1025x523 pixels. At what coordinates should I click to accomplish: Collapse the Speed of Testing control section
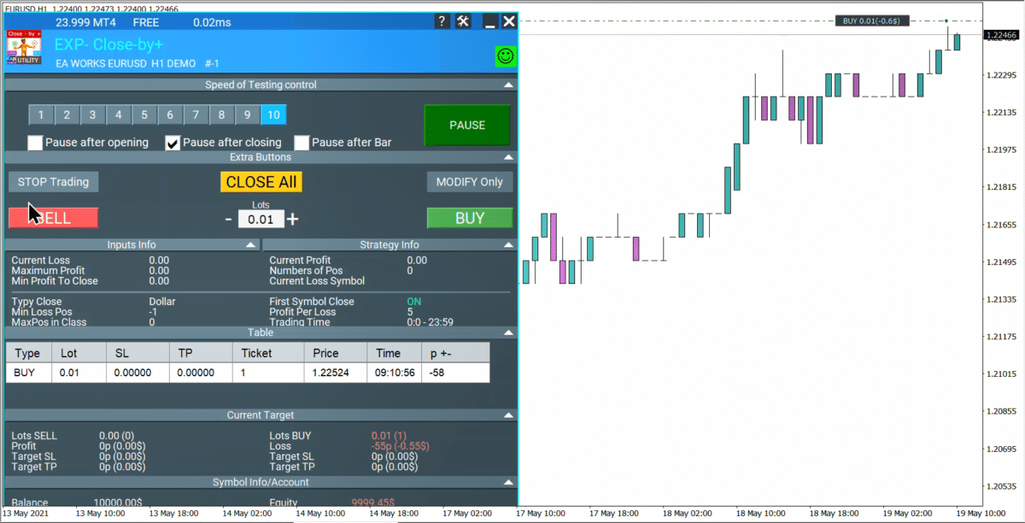(508, 85)
